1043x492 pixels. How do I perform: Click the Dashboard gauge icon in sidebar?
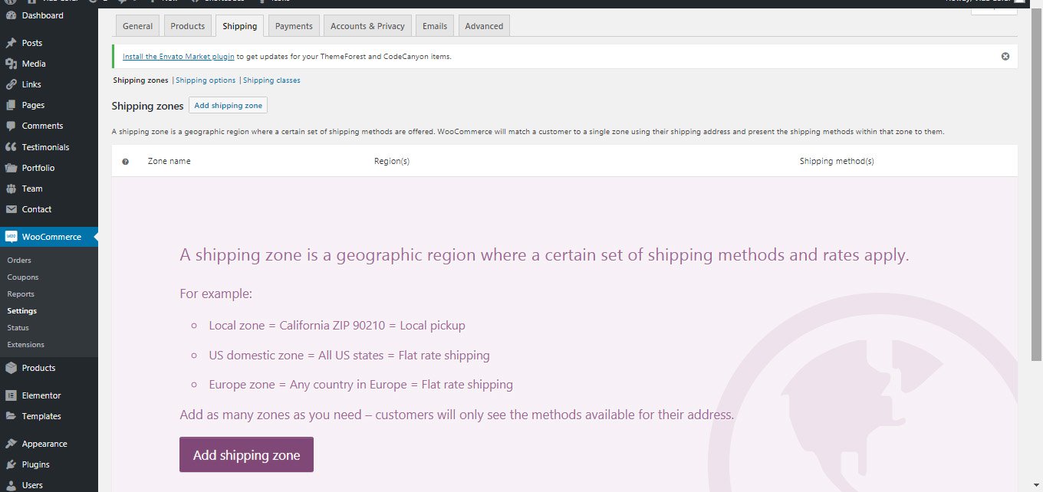click(11, 15)
